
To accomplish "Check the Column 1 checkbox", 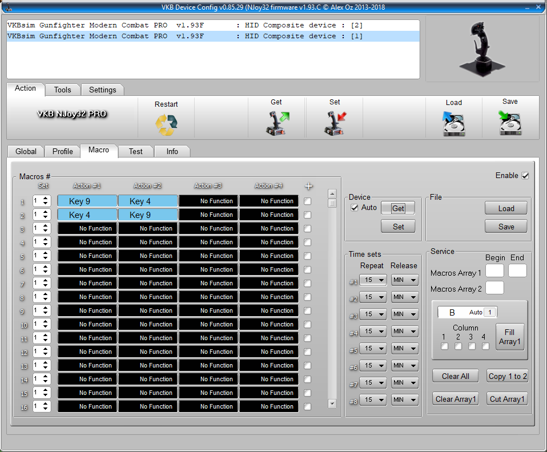I will click(x=444, y=346).
